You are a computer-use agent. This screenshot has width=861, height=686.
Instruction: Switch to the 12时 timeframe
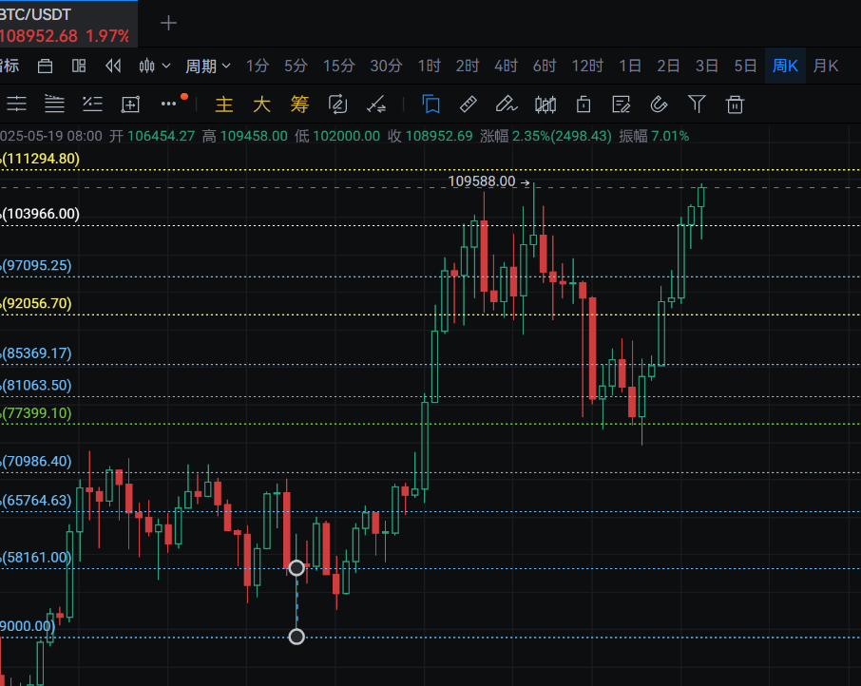pyautogui.click(x=587, y=67)
